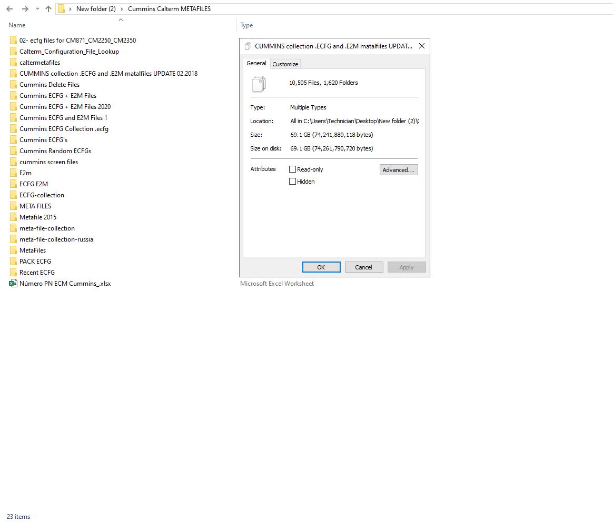Viewport: 613px width, 522px height.
Task: Click file name Número PN ECM Cummins_.xlsx
Action: point(65,283)
